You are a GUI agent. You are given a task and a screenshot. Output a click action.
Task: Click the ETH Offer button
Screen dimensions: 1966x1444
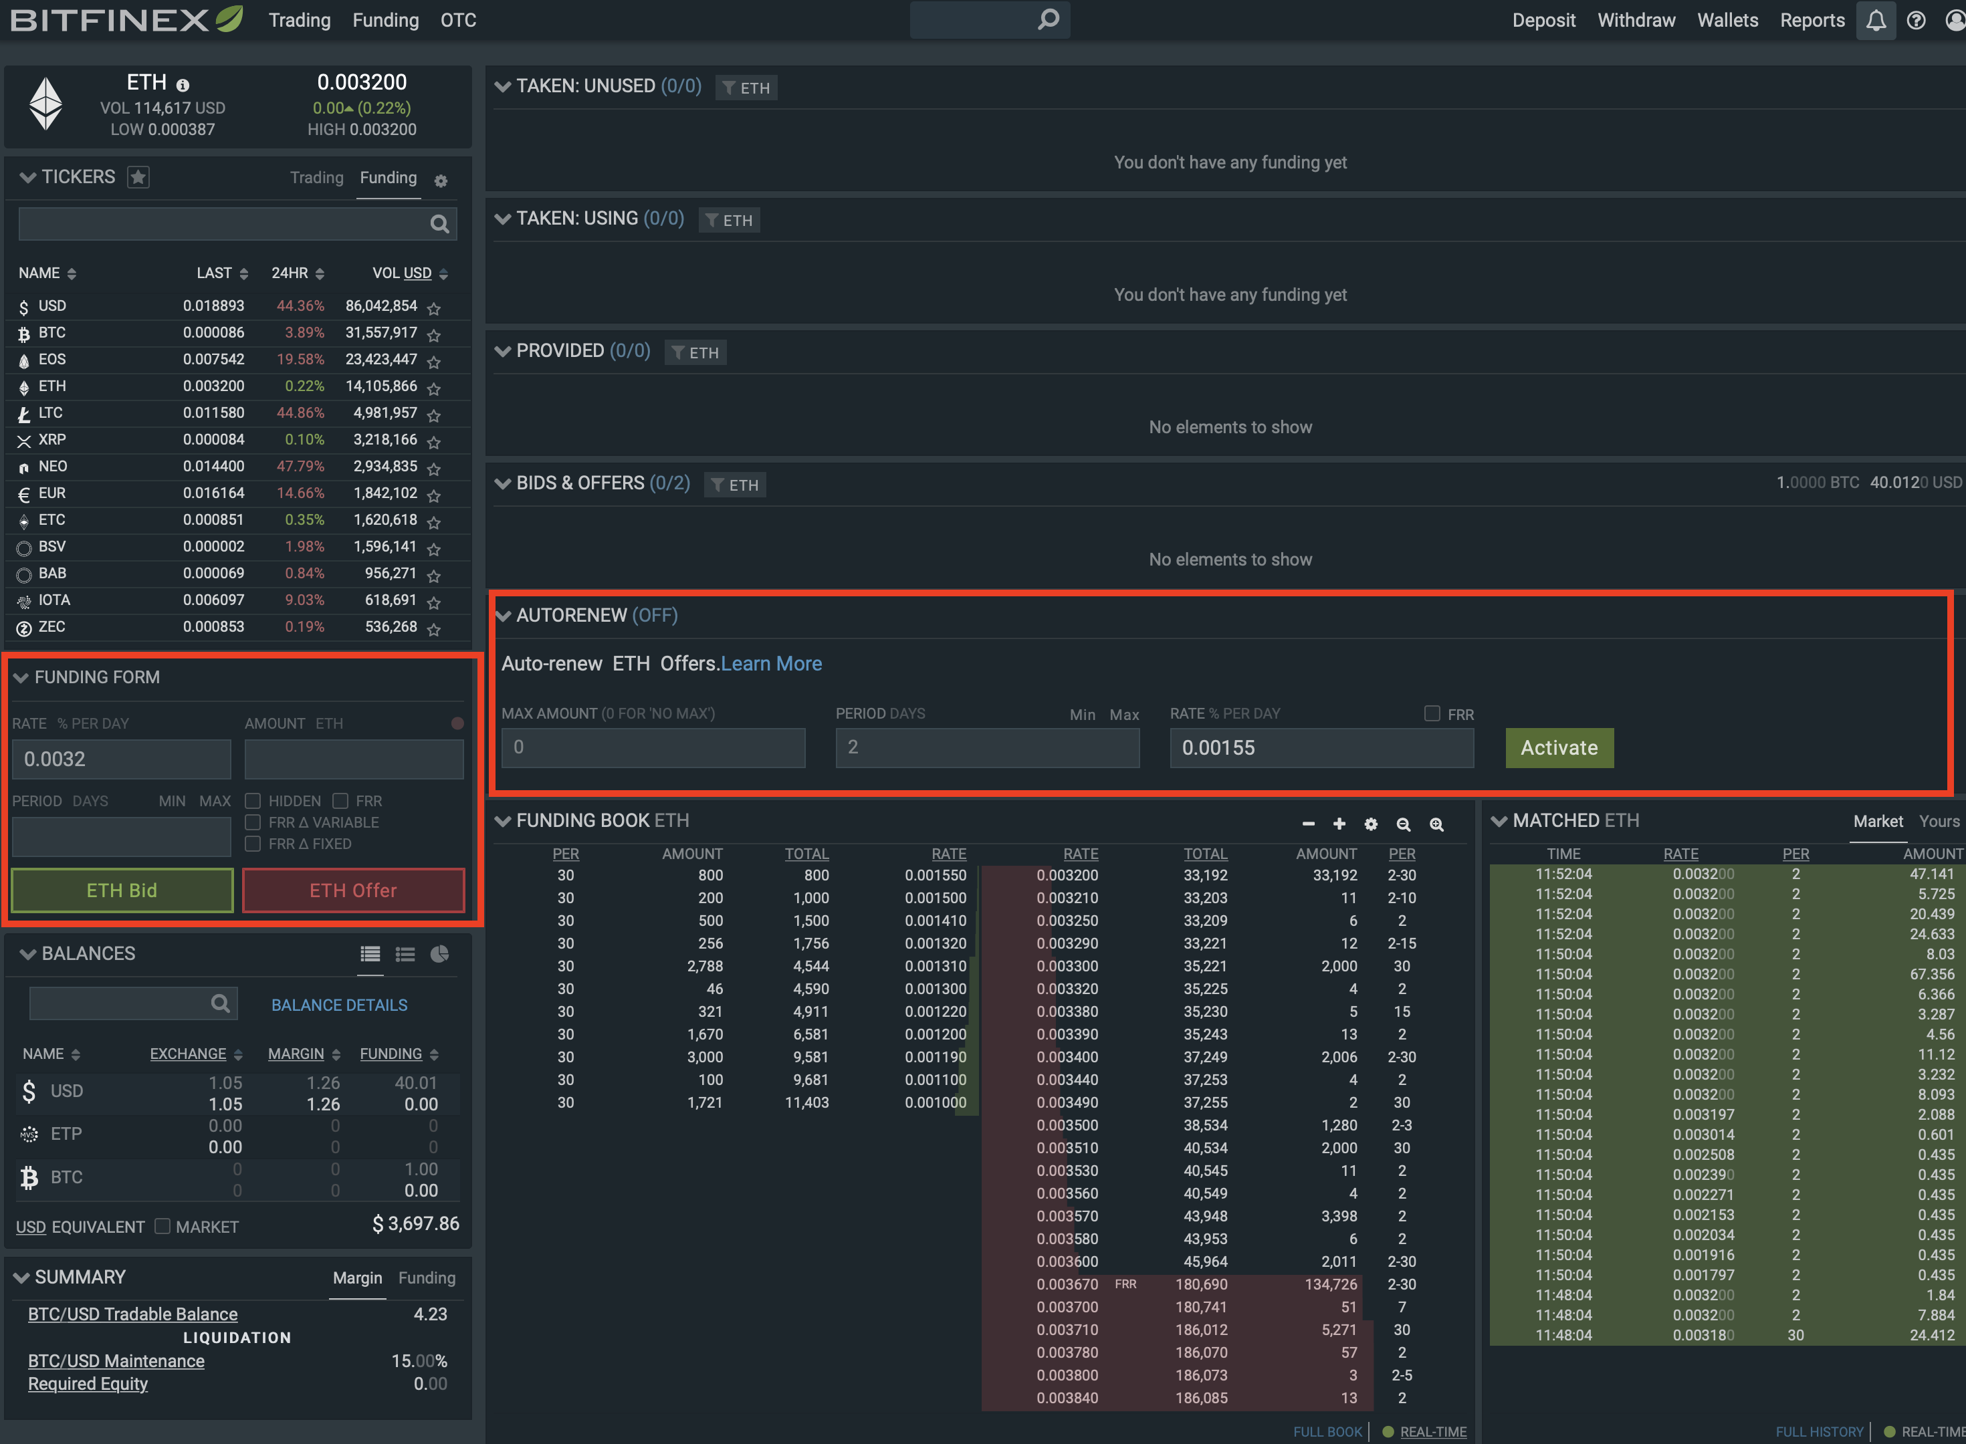pyautogui.click(x=353, y=890)
